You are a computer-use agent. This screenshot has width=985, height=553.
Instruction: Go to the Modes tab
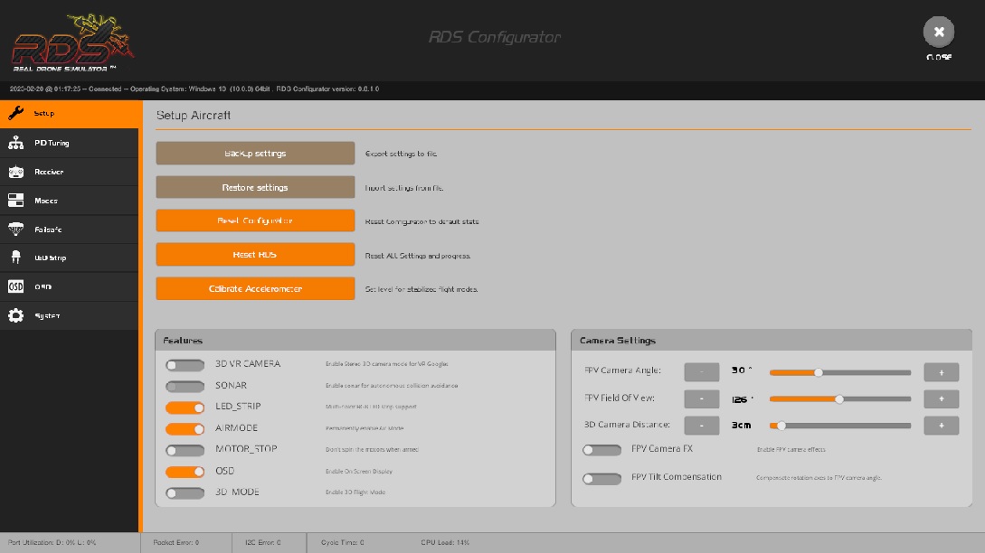pos(69,201)
